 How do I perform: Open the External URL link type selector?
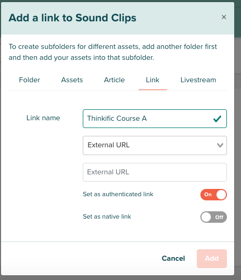(x=155, y=145)
